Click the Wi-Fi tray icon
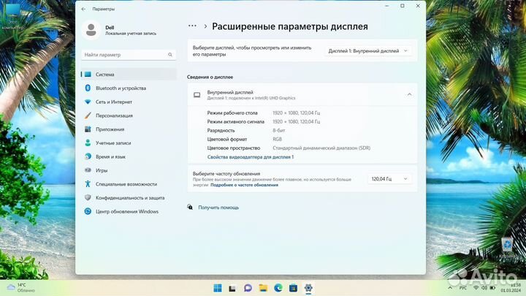 pyautogui.click(x=476, y=288)
